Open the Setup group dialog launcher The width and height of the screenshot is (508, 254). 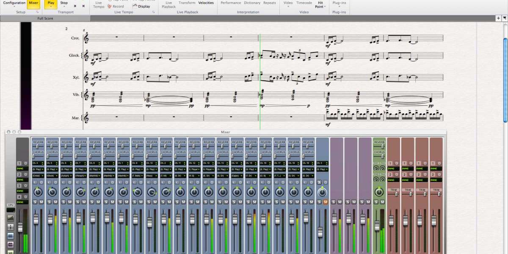pos(37,12)
